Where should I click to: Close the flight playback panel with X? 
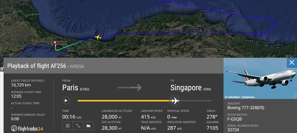(292, 63)
